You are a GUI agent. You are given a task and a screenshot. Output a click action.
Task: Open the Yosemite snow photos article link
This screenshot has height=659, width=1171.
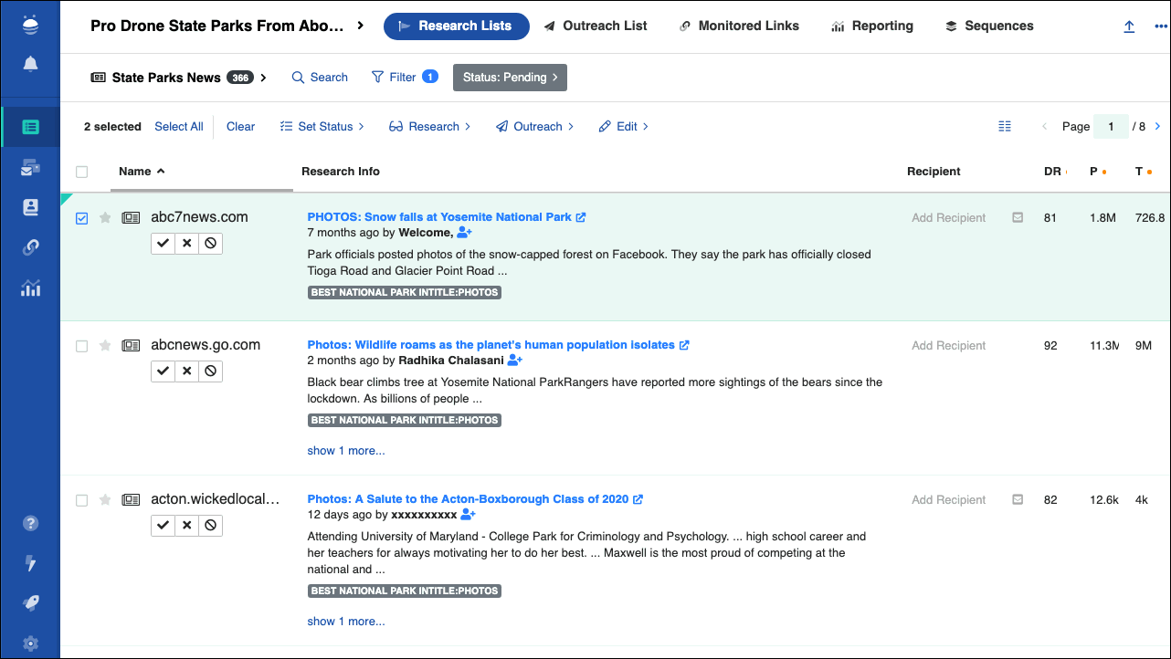point(440,217)
